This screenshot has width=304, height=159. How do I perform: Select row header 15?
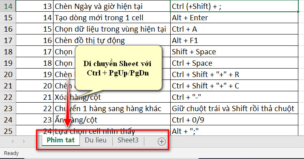point(8,17)
